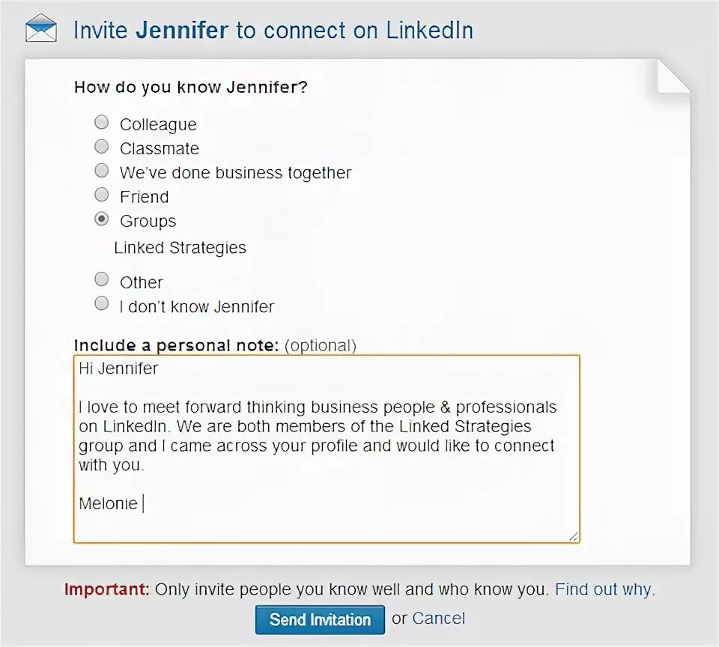This screenshot has width=719, height=647.
Task: Place cursor after "Melonie" in the note
Action: (140, 504)
